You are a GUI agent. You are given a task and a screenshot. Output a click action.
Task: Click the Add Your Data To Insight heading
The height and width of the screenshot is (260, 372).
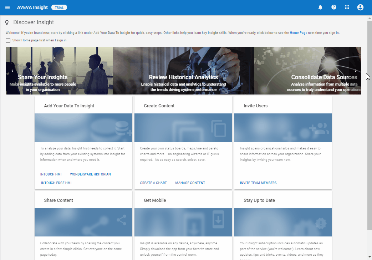69,106
